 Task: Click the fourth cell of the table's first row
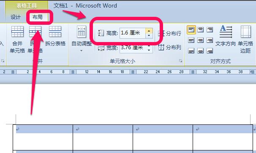223,137
